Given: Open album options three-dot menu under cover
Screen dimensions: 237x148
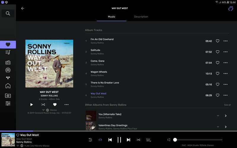Looking at the screenshot, I should 66,104.
